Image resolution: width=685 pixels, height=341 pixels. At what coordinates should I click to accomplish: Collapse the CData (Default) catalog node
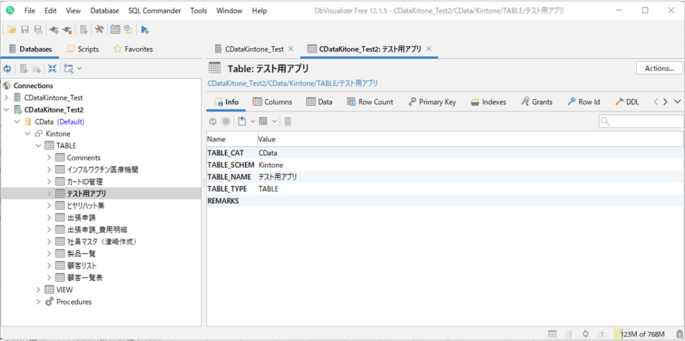pos(17,122)
